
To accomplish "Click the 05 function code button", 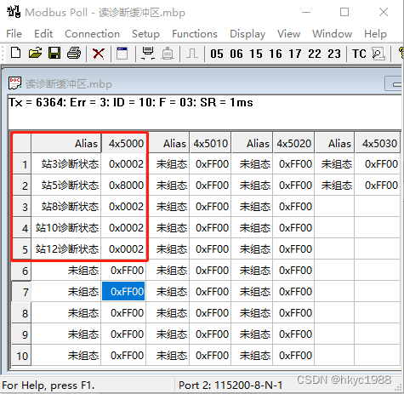I will [x=217, y=54].
